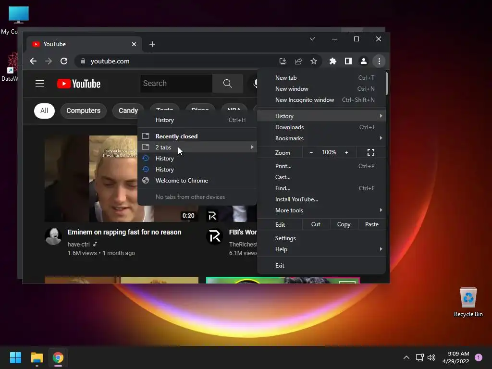Click the three-dot Chrome menu button
The height and width of the screenshot is (369, 492).
pos(380,61)
